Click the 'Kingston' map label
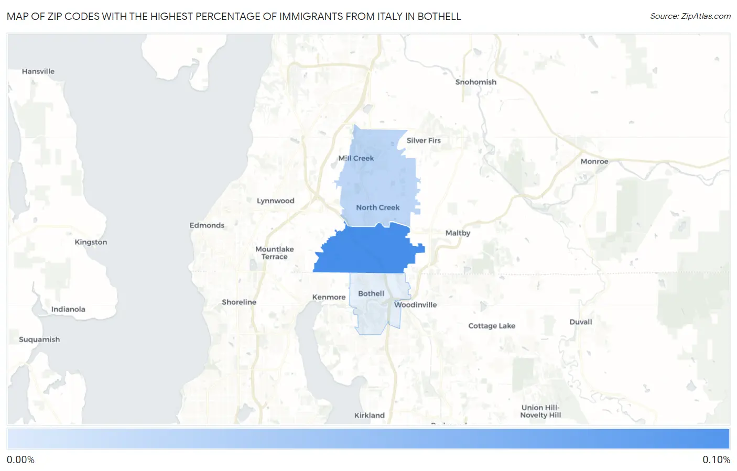This screenshot has height=471, width=737. click(91, 242)
